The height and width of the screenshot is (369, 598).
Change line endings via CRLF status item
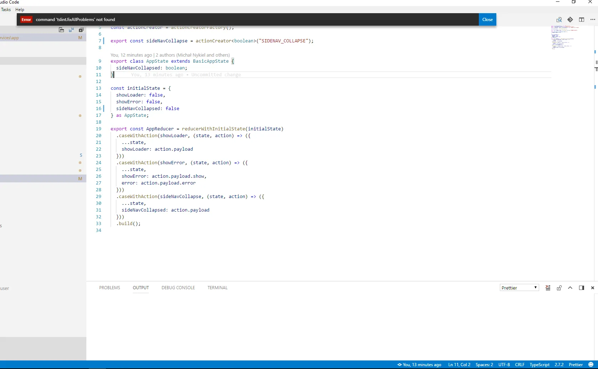520,365
